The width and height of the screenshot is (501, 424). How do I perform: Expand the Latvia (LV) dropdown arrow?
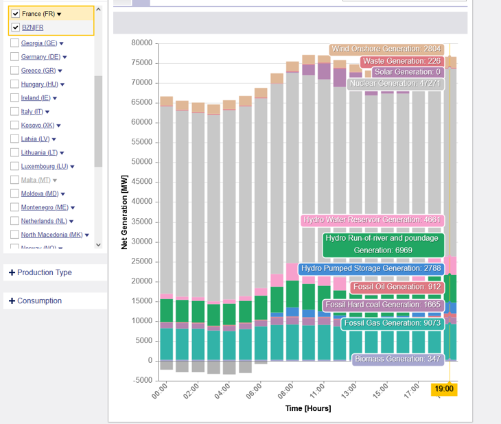click(54, 139)
